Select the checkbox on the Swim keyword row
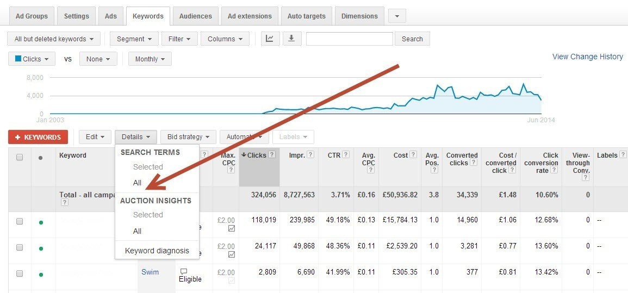 [20, 273]
